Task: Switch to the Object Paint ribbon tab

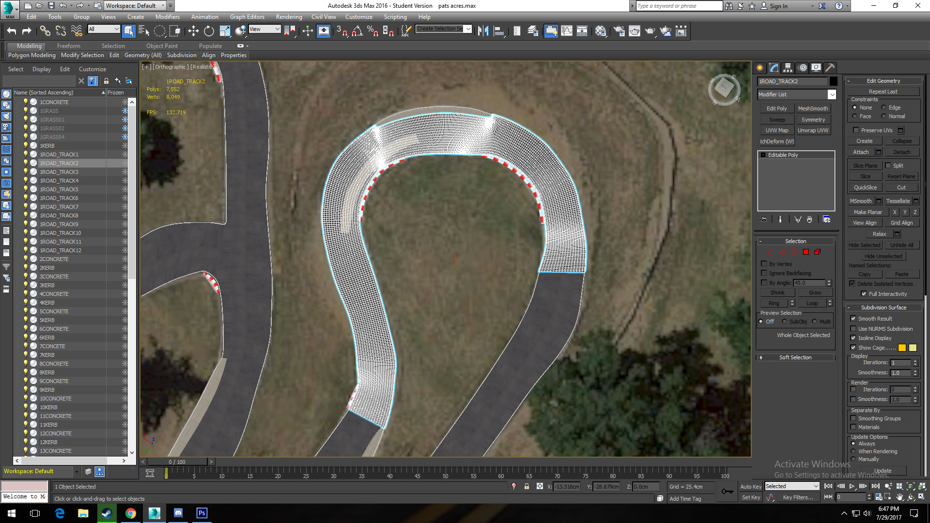Action: click(x=162, y=46)
